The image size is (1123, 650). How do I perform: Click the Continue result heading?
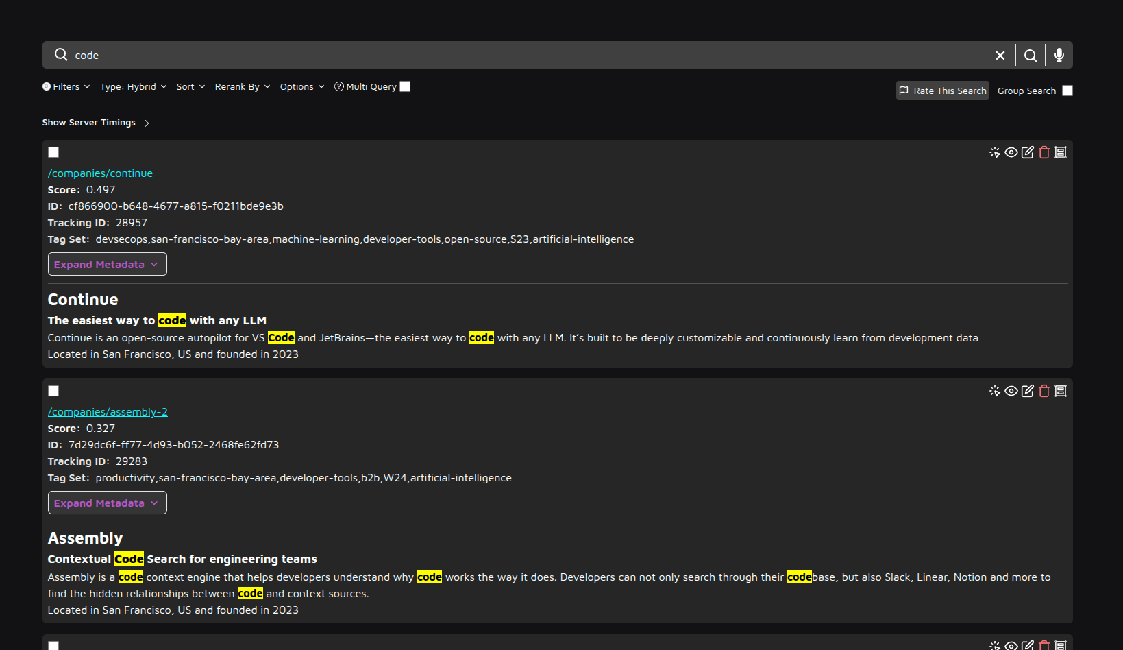(83, 300)
